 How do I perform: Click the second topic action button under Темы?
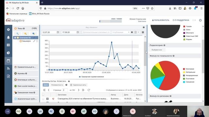pos(25,33)
